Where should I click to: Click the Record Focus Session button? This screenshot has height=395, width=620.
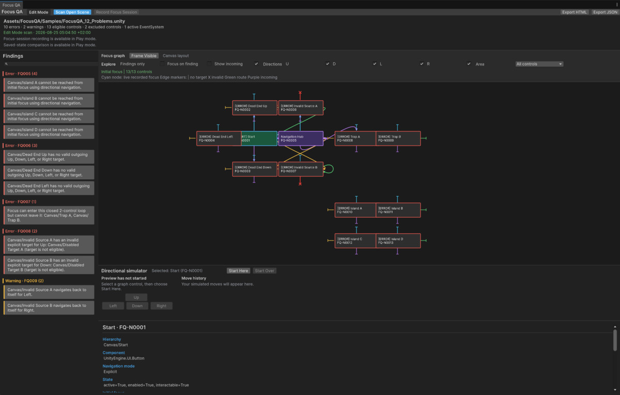coord(116,12)
